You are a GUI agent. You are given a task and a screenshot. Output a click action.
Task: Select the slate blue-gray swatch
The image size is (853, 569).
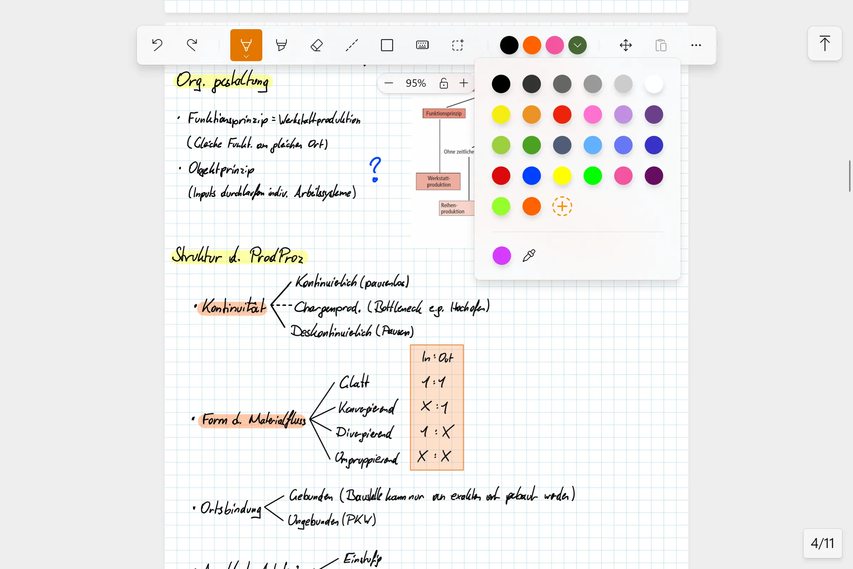(562, 145)
